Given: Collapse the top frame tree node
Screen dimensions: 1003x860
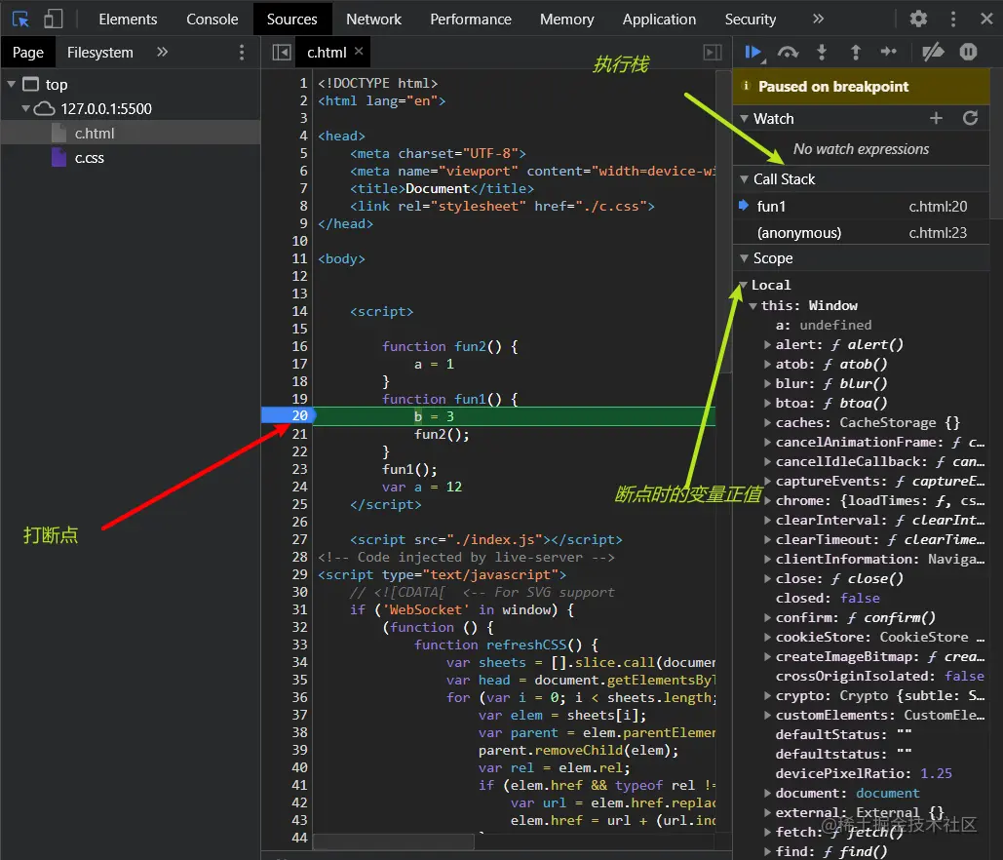Looking at the screenshot, I should pyautogui.click(x=12, y=84).
